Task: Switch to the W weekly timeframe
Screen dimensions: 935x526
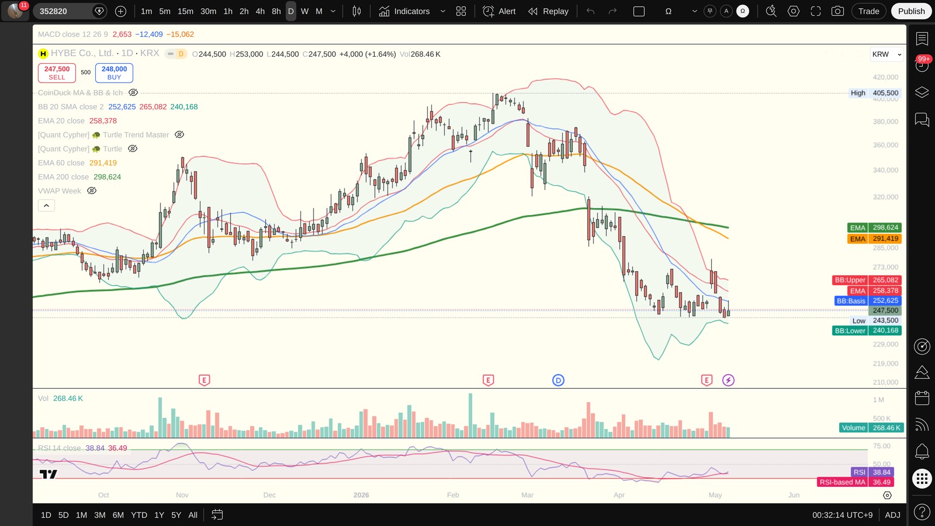Action: [x=304, y=11]
